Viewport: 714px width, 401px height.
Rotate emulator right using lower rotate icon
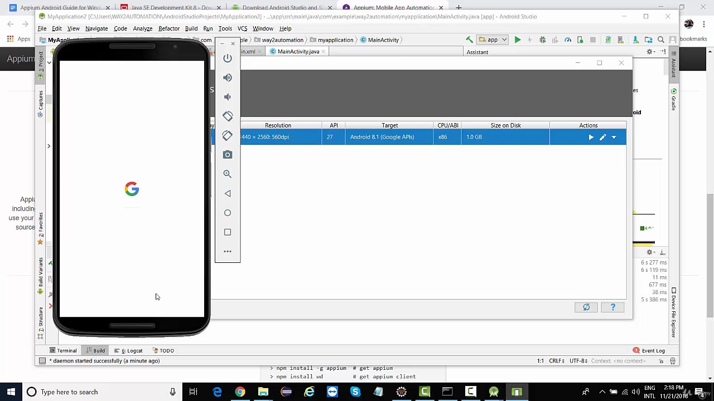pyautogui.click(x=228, y=135)
